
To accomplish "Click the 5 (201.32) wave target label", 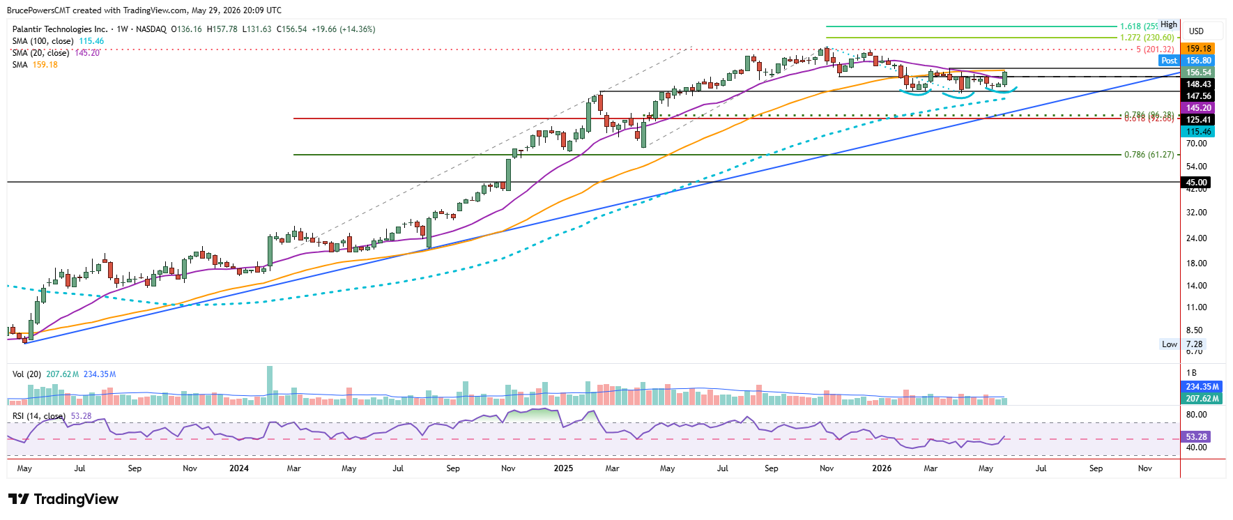I will (1155, 49).
